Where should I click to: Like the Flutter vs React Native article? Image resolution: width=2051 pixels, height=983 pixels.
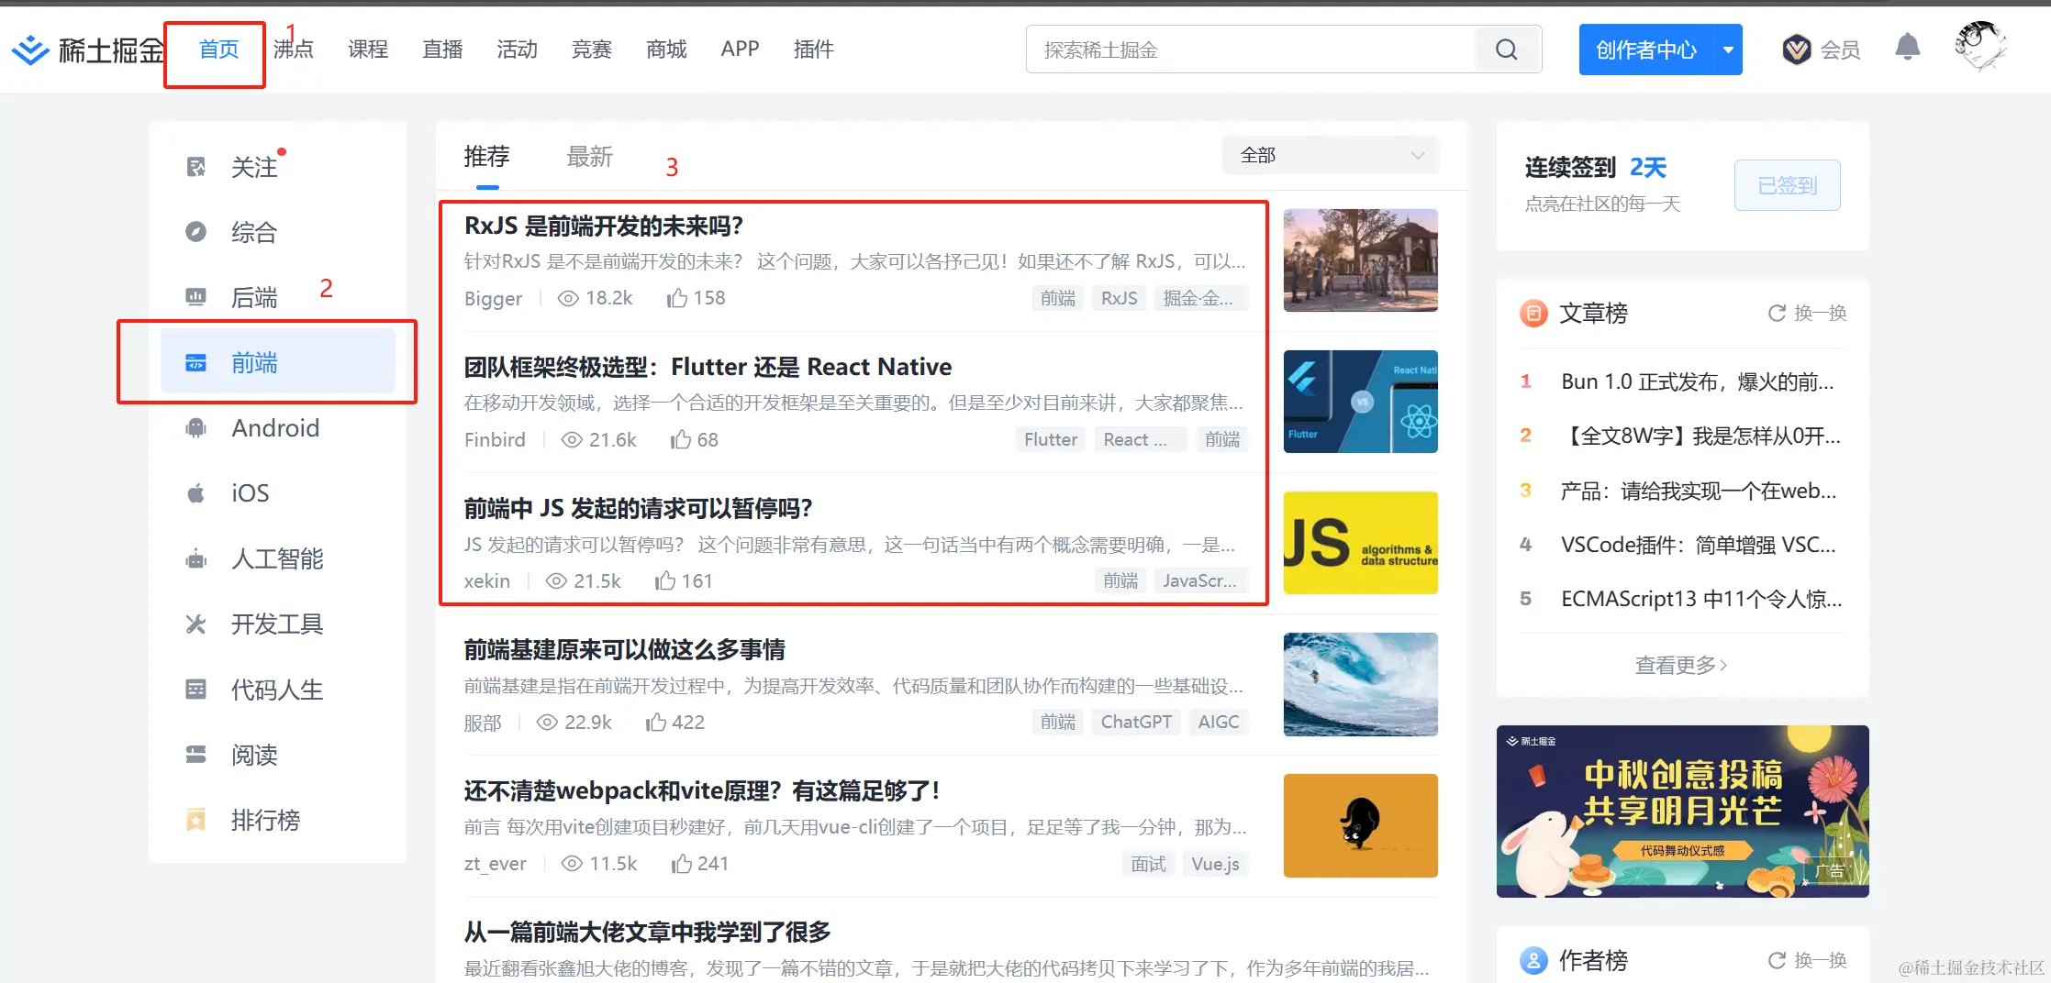[681, 439]
